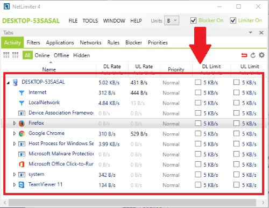Switch to the small grid view icon
Screen dimensions: 269x208
click(x=15, y=55)
